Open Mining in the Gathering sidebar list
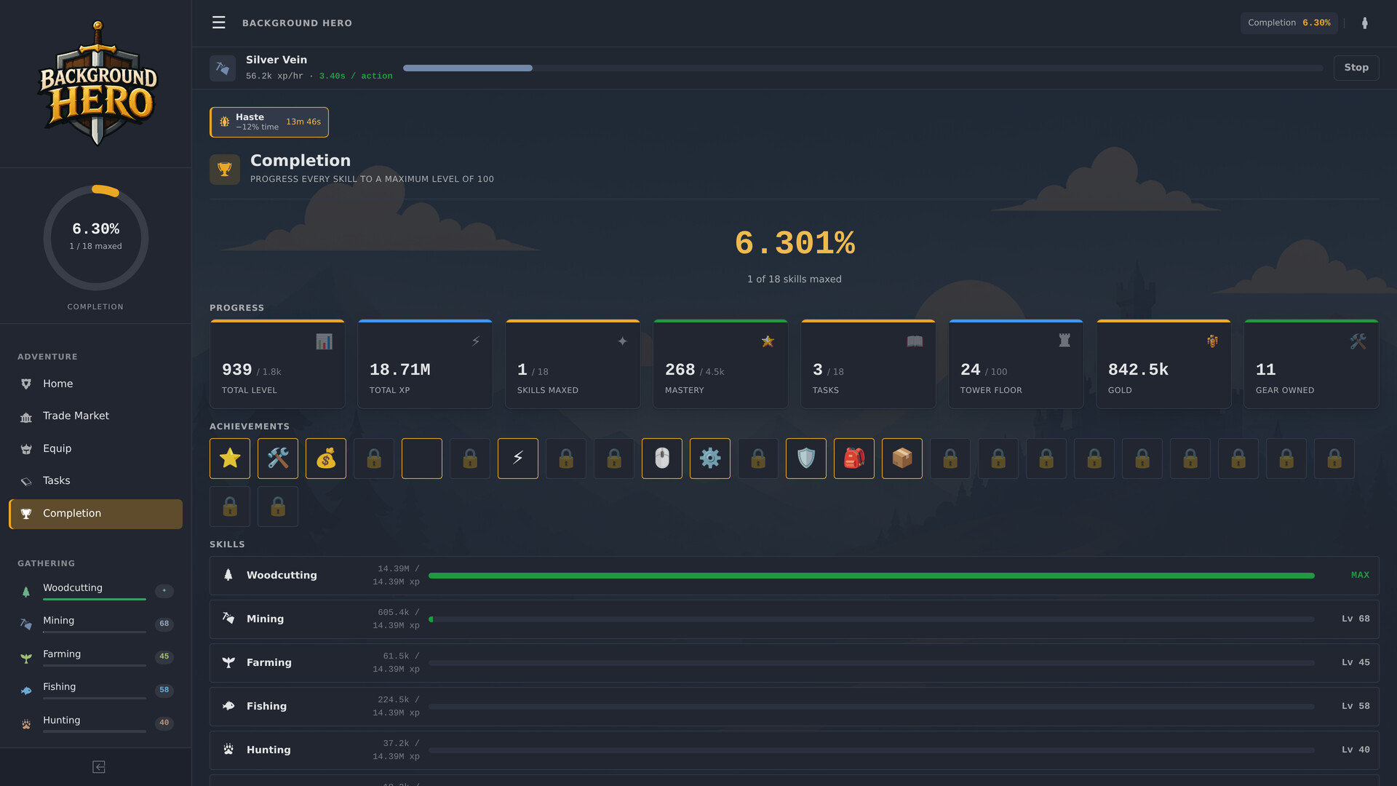The height and width of the screenshot is (786, 1397). (95, 624)
